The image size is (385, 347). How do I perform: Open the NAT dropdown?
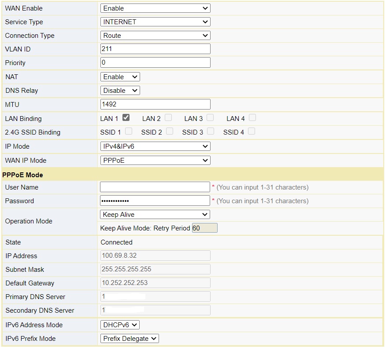click(120, 77)
